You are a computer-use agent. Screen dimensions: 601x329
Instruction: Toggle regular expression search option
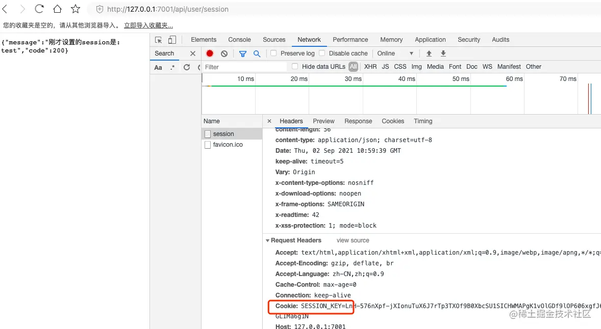pos(172,67)
